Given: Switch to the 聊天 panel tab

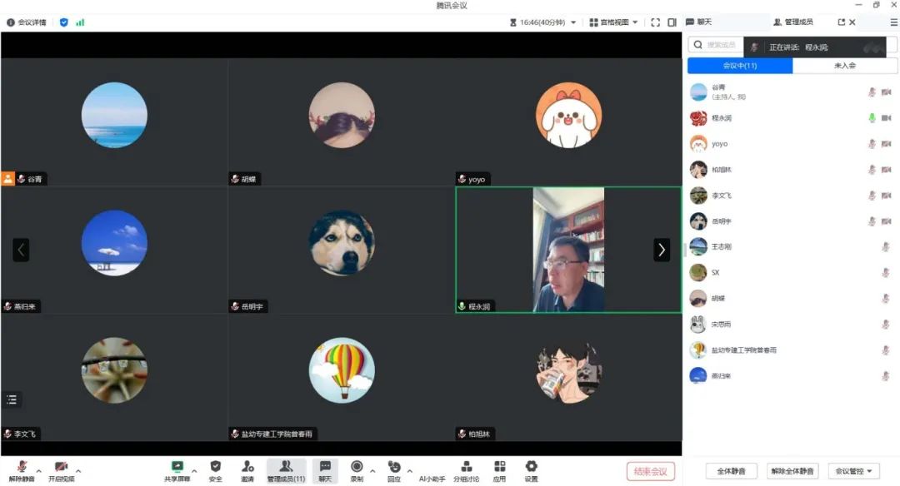Looking at the screenshot, I should tap(700, 22).
